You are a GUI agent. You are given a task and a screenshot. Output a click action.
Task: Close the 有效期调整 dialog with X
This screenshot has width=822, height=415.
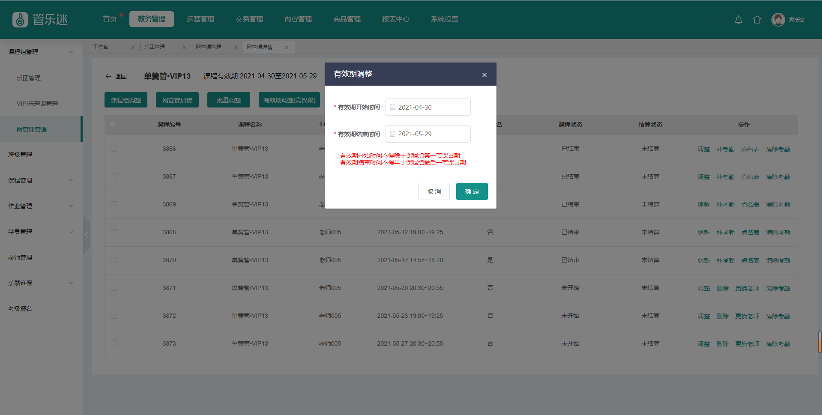click(x=484, y=75)
